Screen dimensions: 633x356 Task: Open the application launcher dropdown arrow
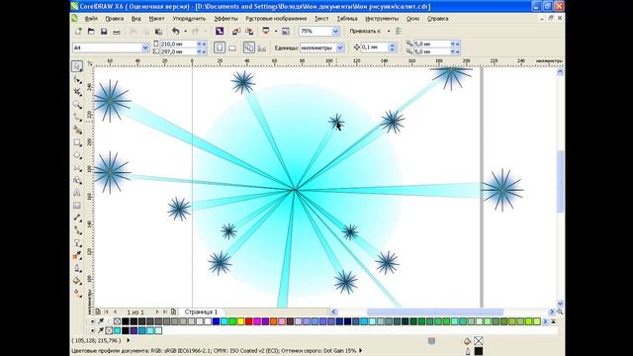(276, 31)
